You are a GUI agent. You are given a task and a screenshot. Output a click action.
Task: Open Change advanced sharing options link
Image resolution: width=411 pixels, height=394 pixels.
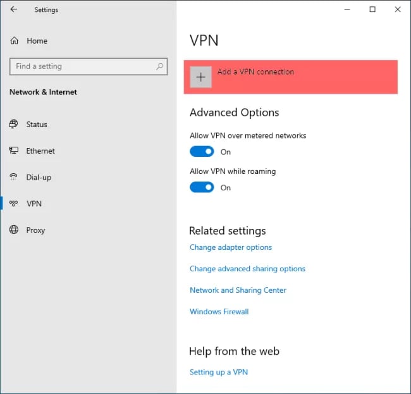pos(247,269)
